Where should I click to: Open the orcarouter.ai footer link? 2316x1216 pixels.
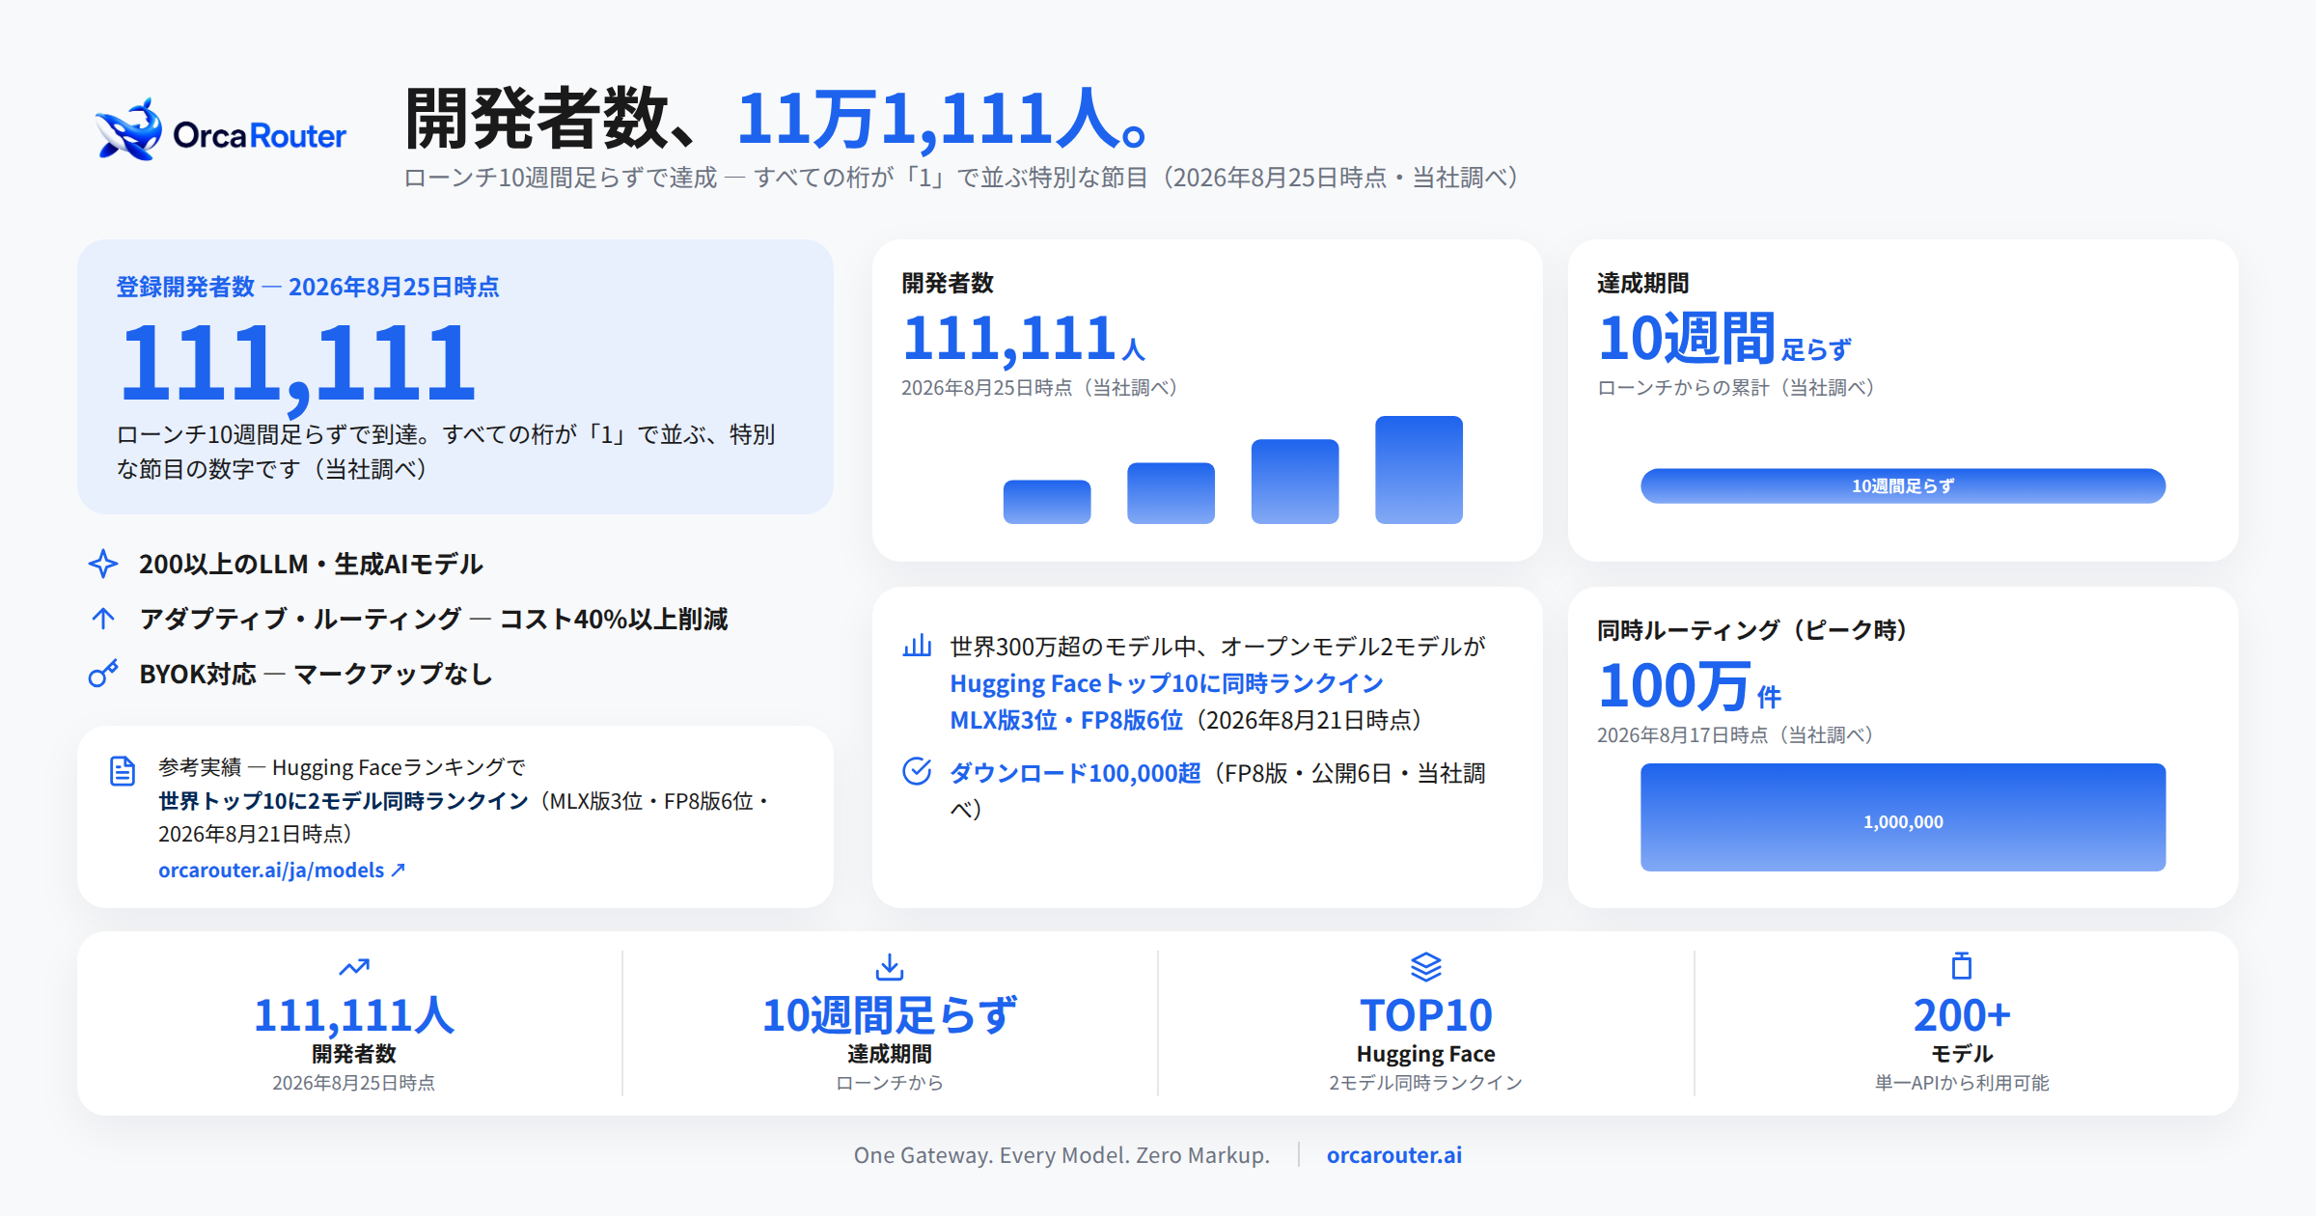point(1393,1155)
